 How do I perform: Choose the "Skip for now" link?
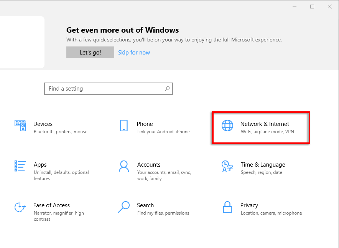point(134,53)
